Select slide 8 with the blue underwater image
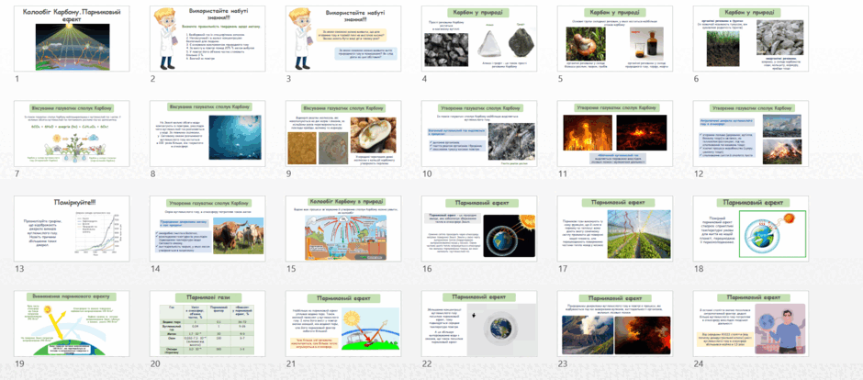Screen dimensions: 863x380 (207, 133)
